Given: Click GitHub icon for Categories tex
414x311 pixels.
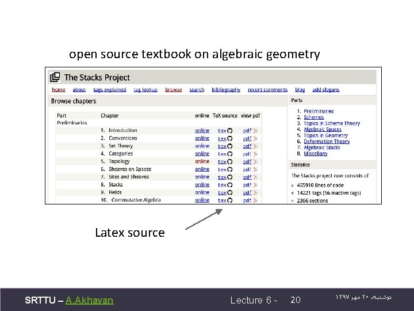Looking at the screenshot, I should (229, 154).
